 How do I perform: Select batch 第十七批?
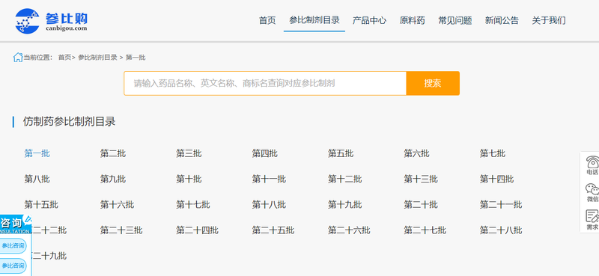point(193,205)
